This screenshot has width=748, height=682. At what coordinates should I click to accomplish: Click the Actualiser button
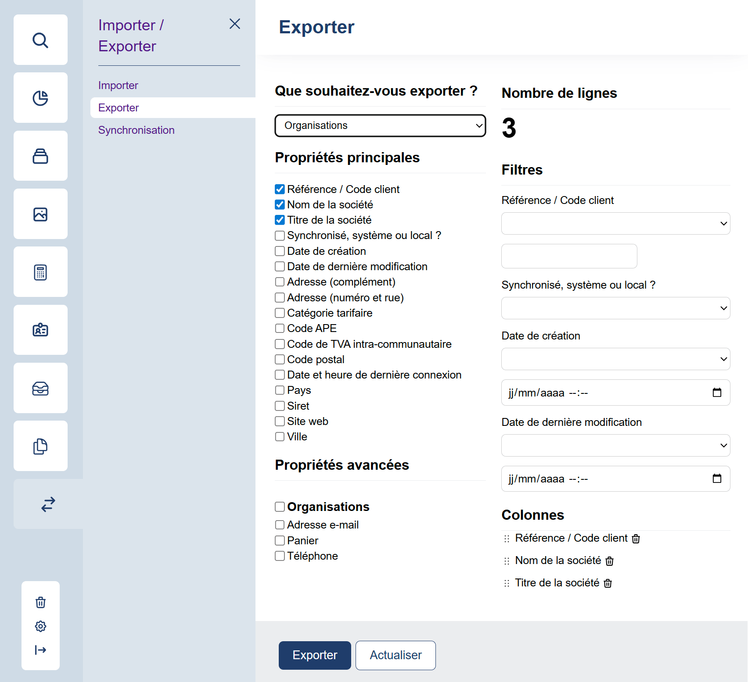point(396,655)
